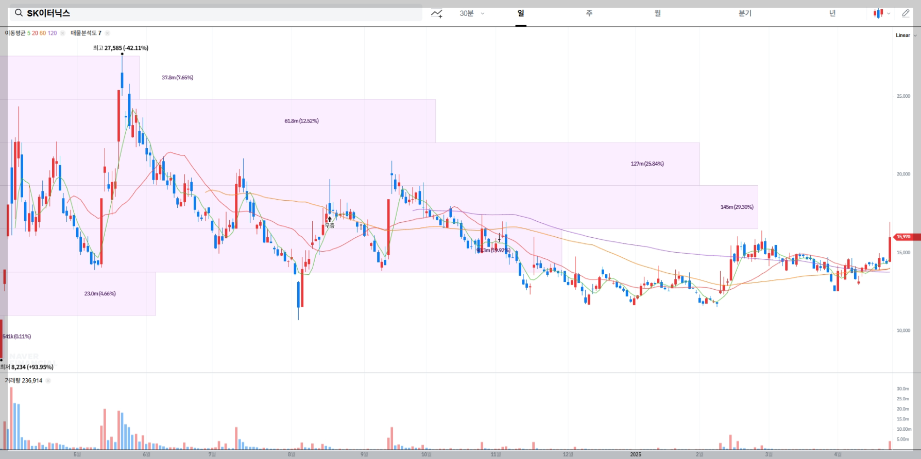This screenshot has height=459, width=921.
Task: Expand the Linear scale dropdown
Action: pyautogui.click(x=906, y=36)
